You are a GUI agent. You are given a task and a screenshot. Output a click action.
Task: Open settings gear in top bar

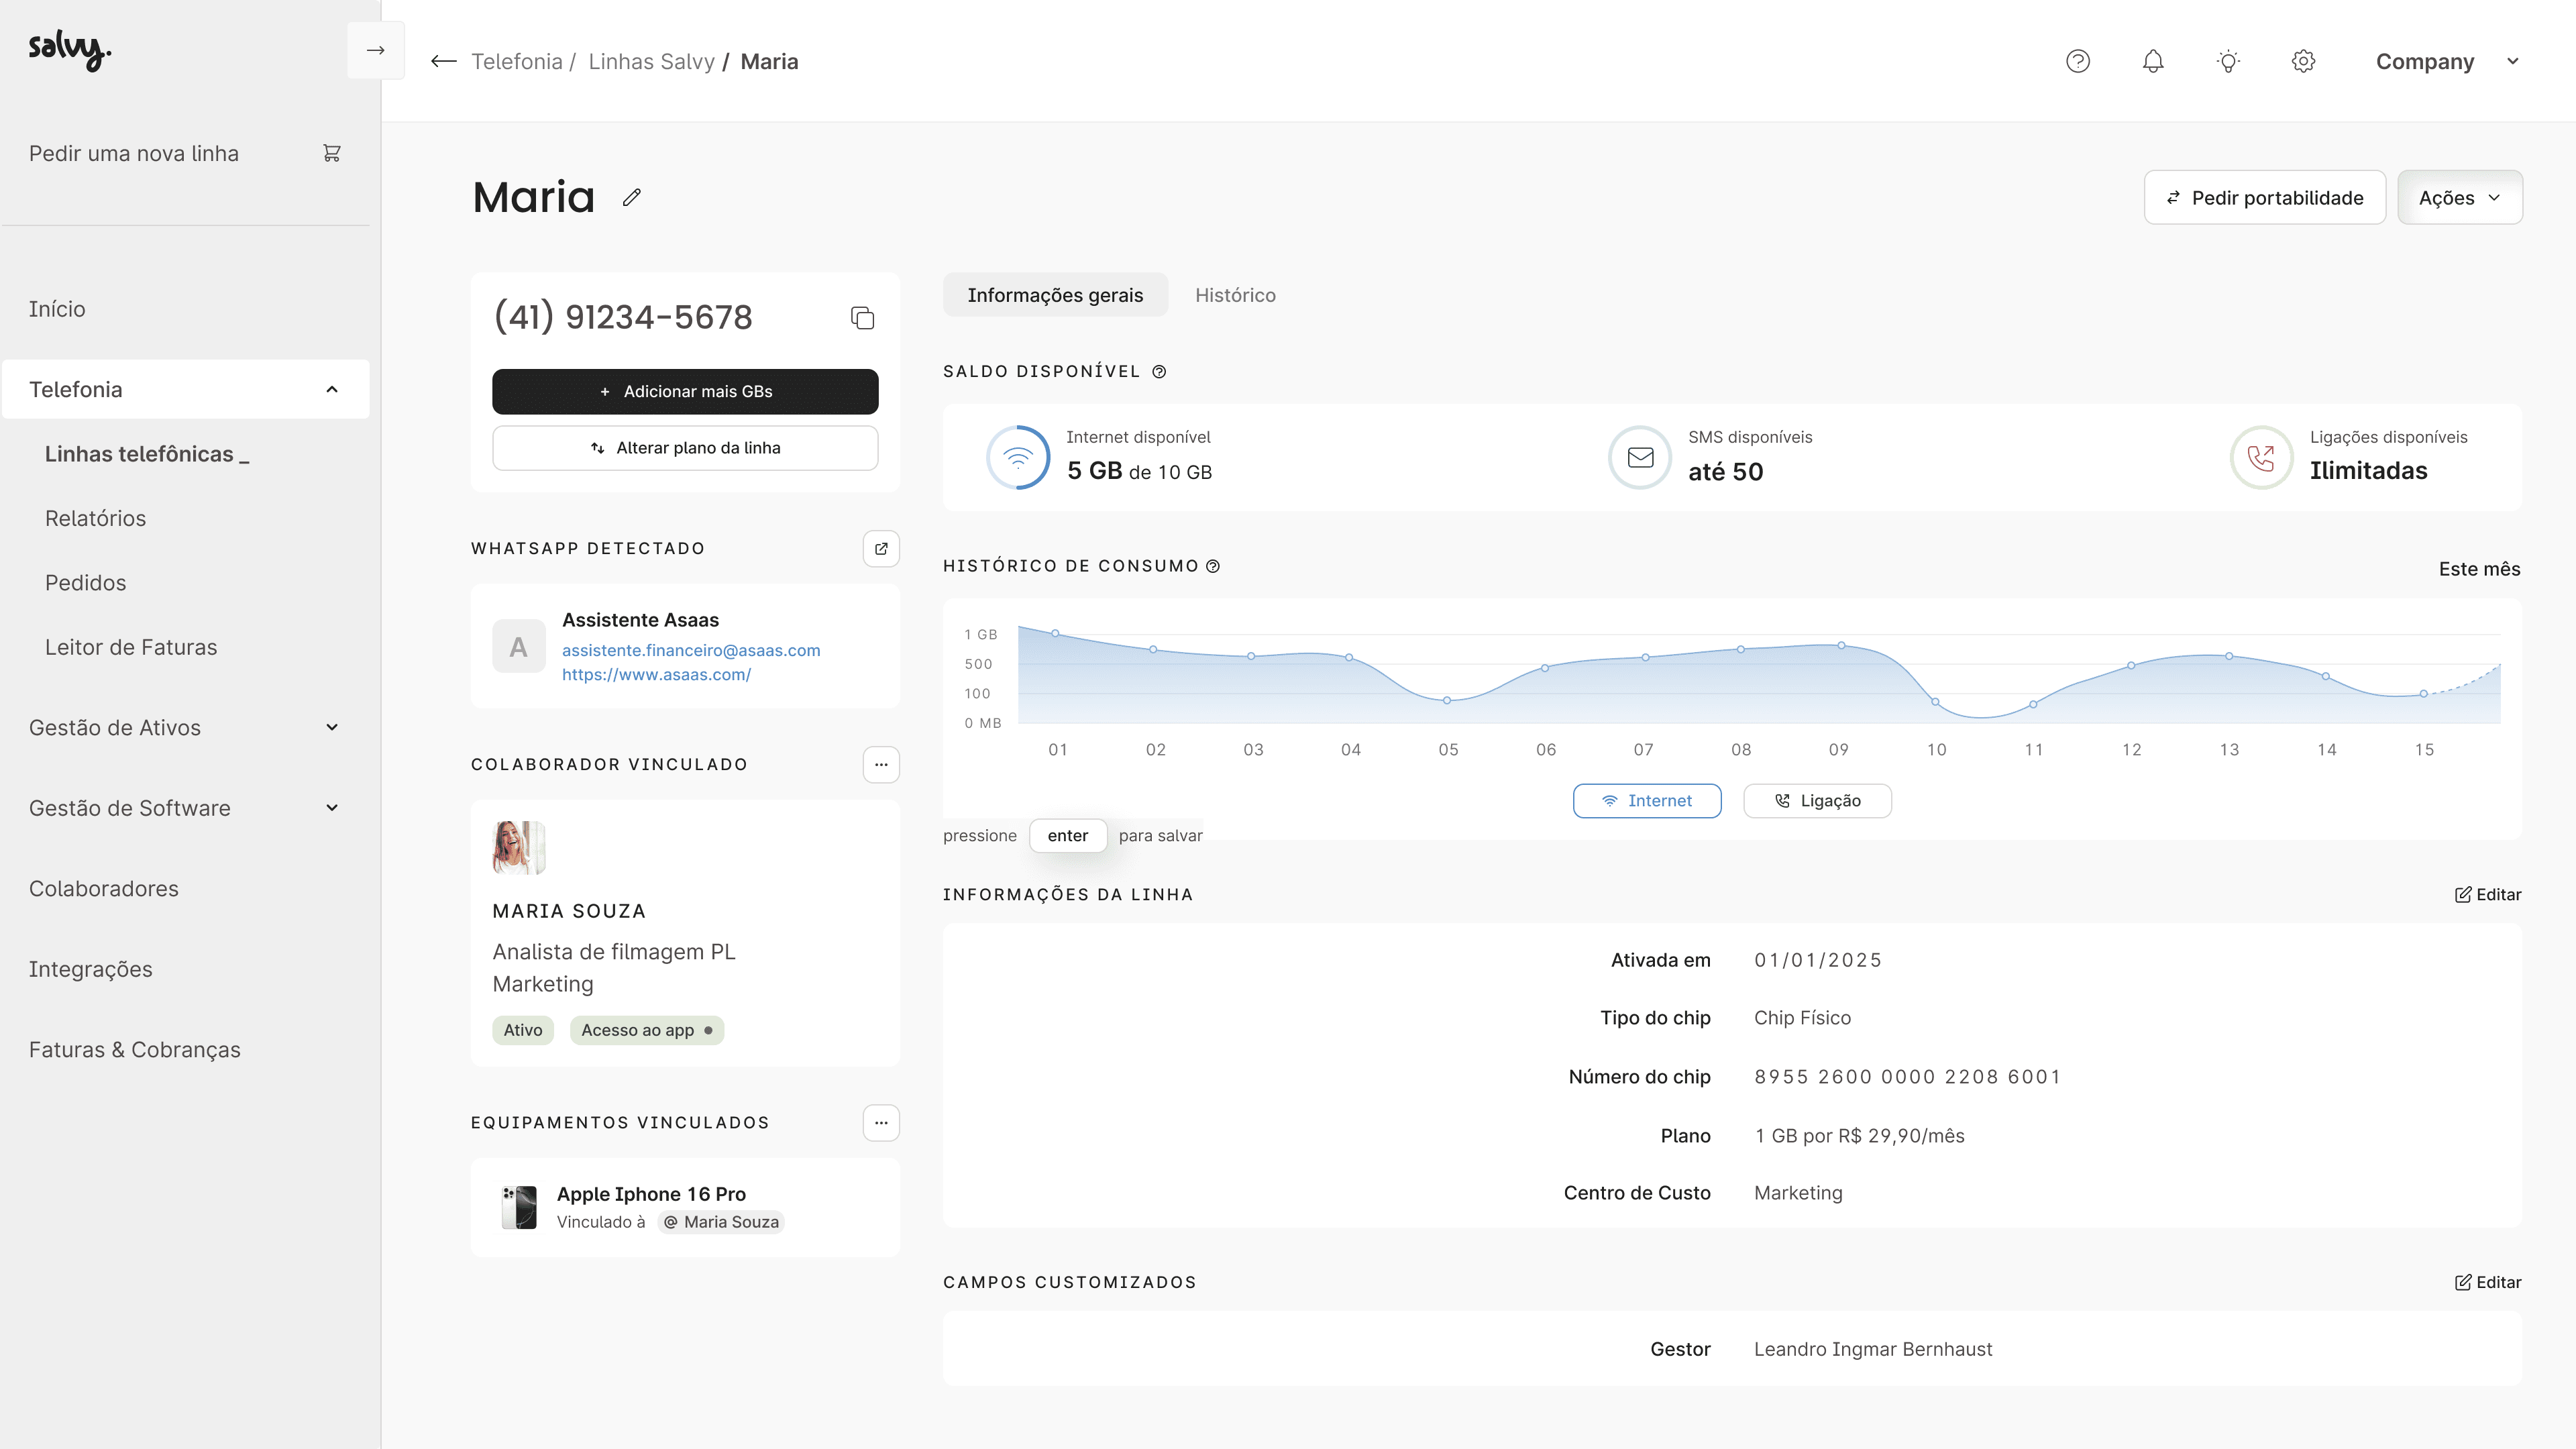(2302, 61)
